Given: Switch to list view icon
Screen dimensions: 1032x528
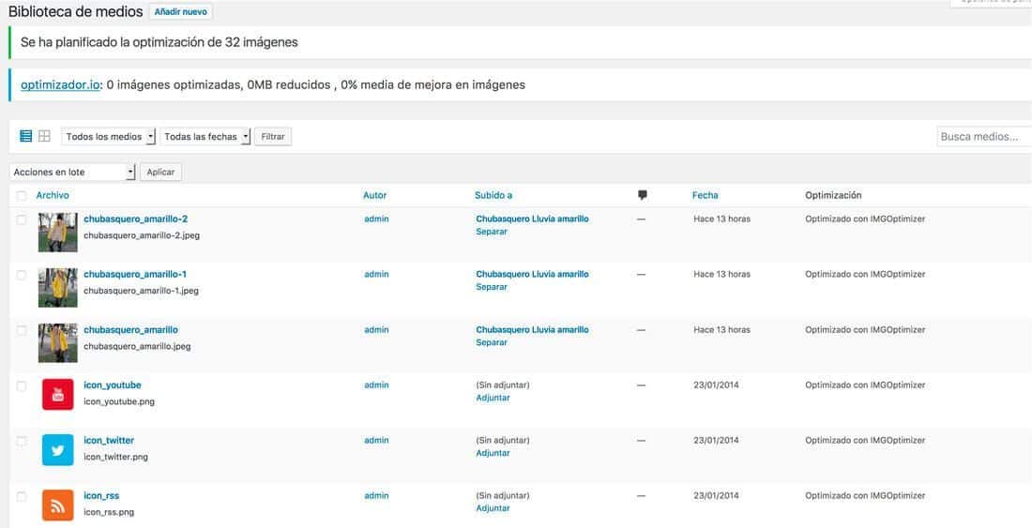Looking at the screenshot, I should coord(26,136).
